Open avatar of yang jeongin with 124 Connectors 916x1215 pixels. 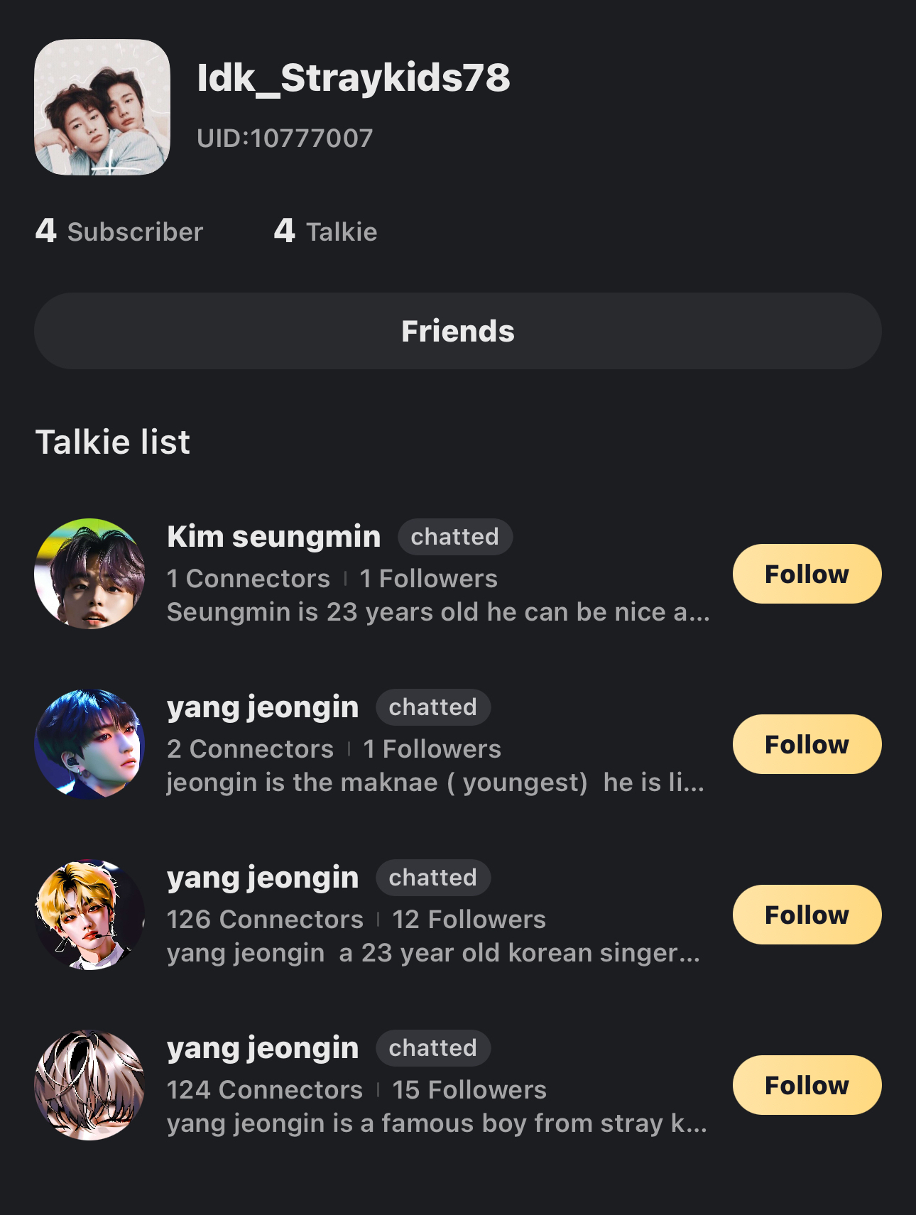[89, 1085]
